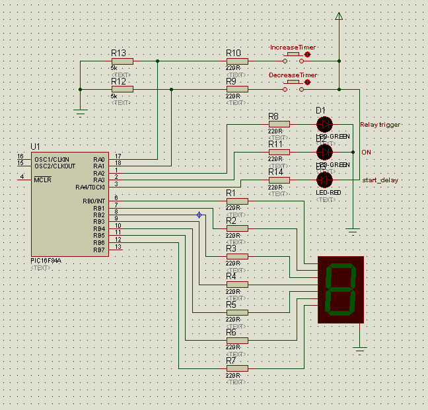Select resistor R10 body
The width and height of the screenshot is (428, 410).
click(x=237, y=61)
